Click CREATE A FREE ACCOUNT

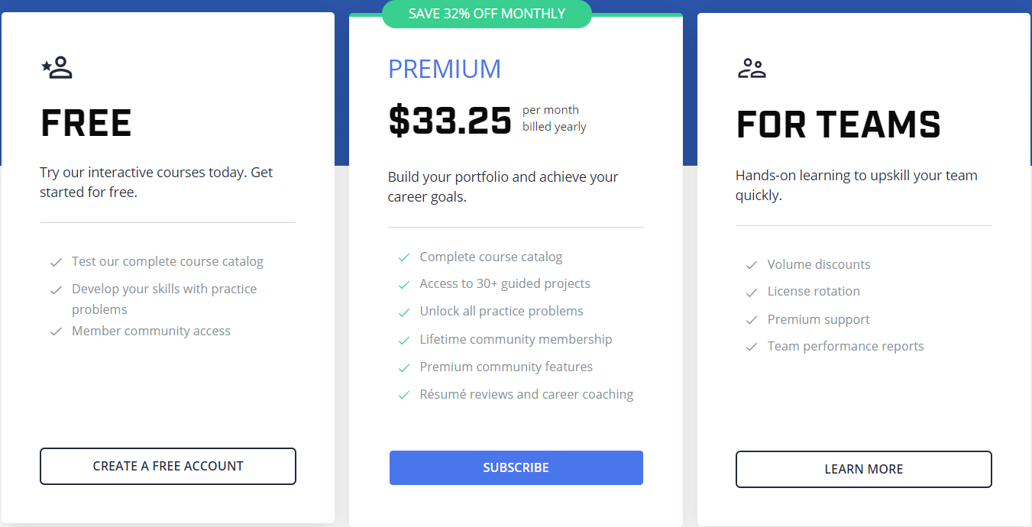(167, 466)
